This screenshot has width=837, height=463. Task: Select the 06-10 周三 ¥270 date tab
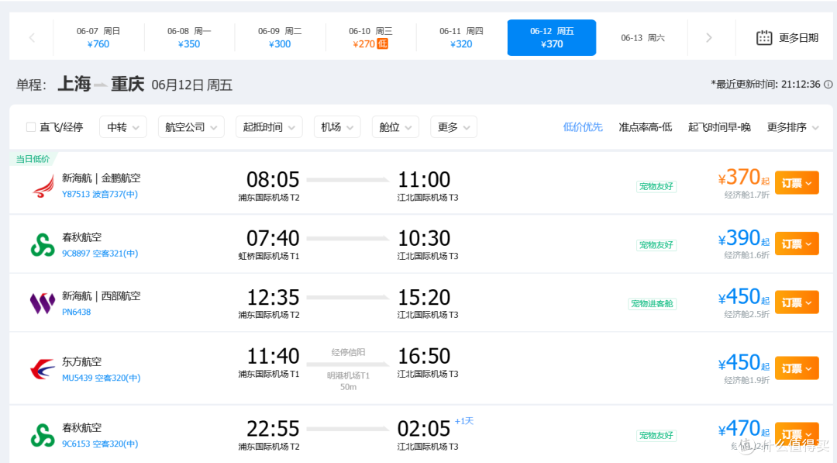click(370, 37)
